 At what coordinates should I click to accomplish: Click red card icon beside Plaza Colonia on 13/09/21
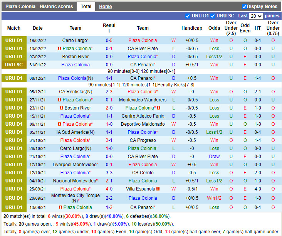click(60, 207)
